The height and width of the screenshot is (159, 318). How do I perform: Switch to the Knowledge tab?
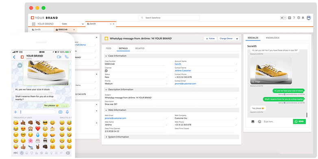[x=272, y=38]
